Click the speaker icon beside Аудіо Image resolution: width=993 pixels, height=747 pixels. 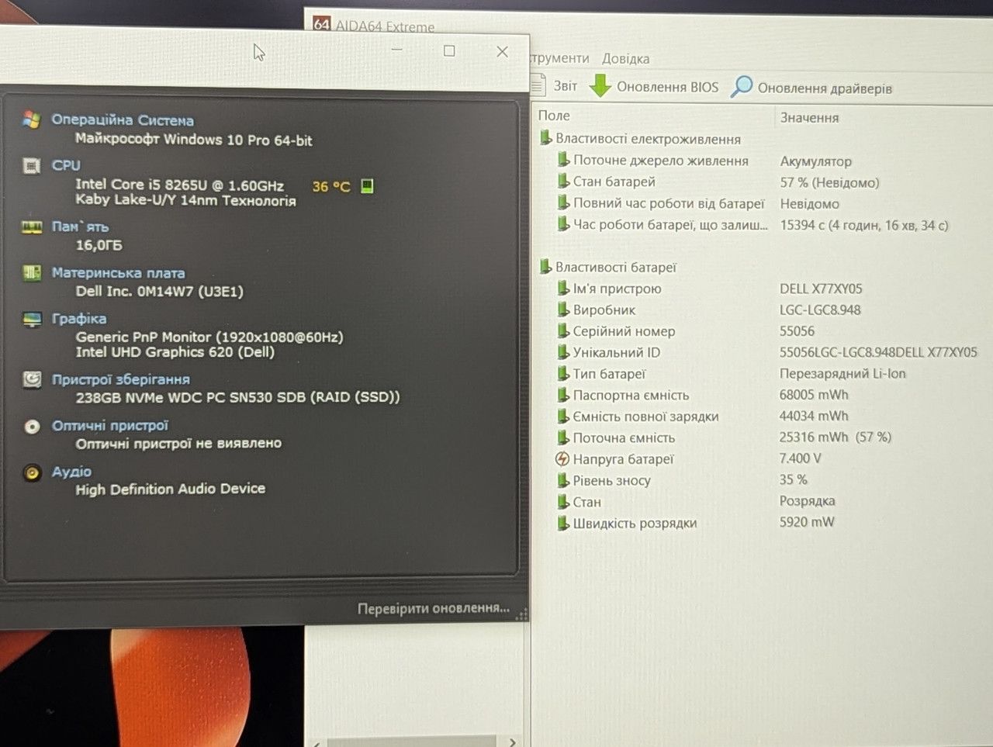click(32, 472)
